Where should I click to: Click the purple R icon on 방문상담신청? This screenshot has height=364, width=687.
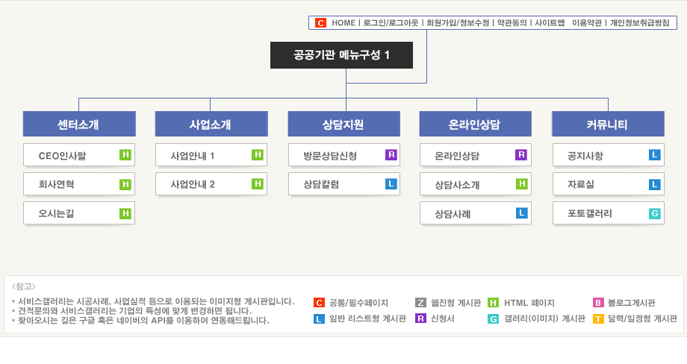(391, 155)
